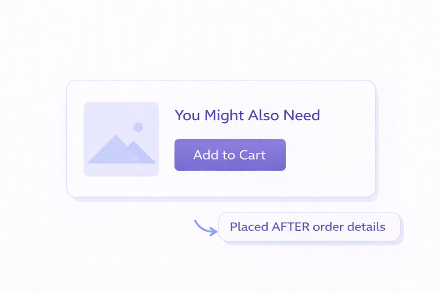The width and height of the screenshot is (440, 293).
Task: Click the sun circle in the image placeholder
Action: pyautogui.click(x=138, y=127)
